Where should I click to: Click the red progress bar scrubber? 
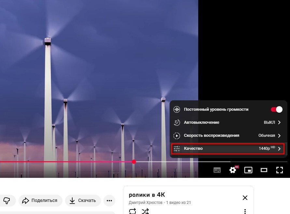tap(134, 162)
